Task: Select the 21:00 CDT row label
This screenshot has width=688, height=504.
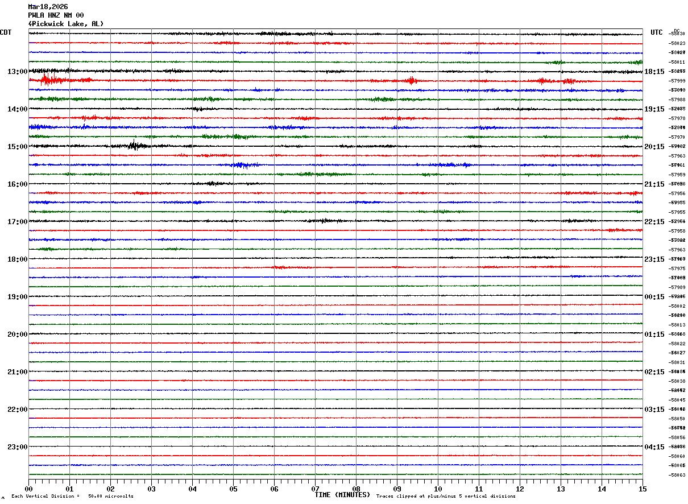Action: coord(18,372)
